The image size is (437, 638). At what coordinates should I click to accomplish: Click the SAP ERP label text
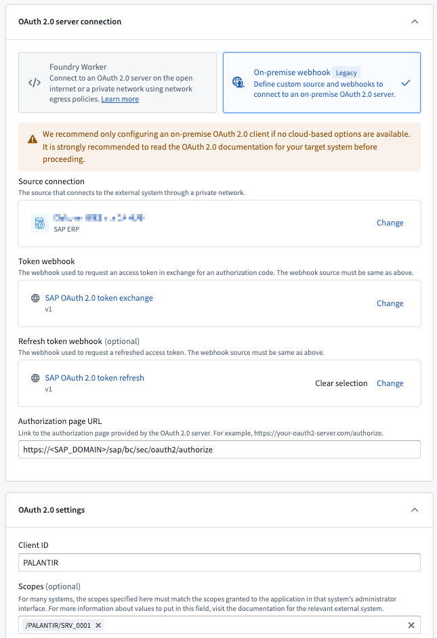point(66,229)
